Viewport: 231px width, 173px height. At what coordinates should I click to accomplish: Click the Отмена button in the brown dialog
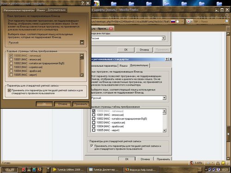tap(62, 104)
